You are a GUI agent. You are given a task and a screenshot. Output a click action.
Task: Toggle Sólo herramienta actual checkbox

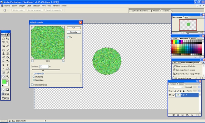(x=173, y=78)
